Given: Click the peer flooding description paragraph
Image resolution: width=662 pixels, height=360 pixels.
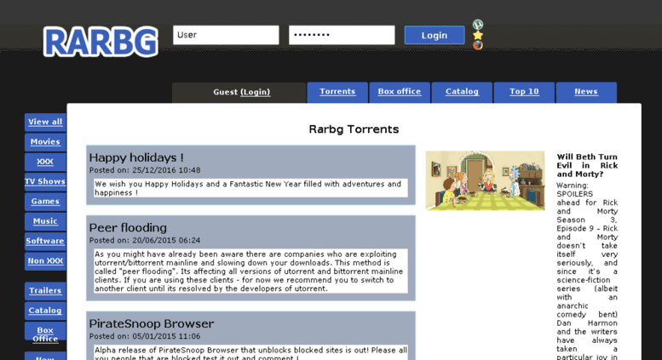Looking at the screenshot, I should tap(250, 271).
